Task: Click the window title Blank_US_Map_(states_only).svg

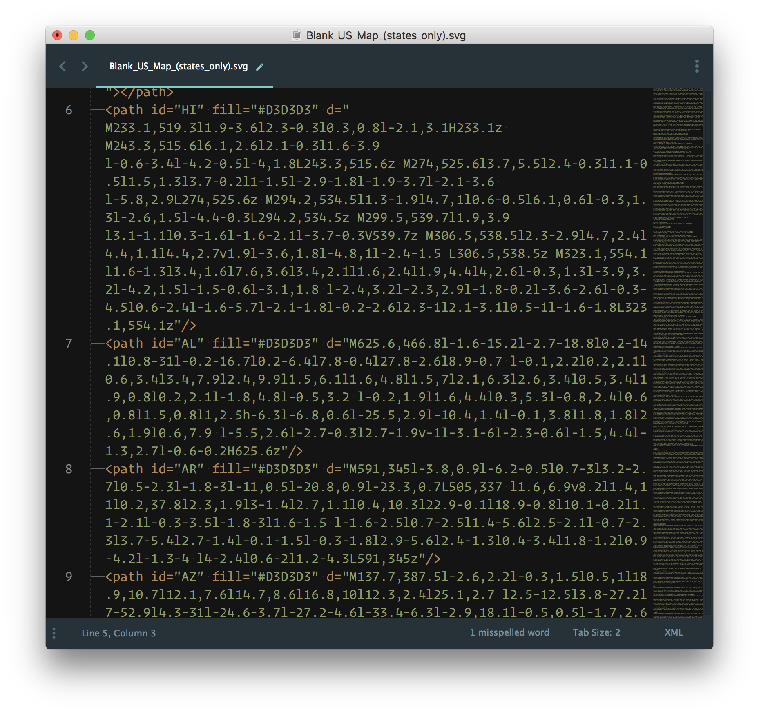Action: [x=386, y=35]
